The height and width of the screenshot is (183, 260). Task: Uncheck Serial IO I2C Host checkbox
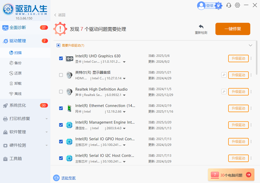(61, 158)
